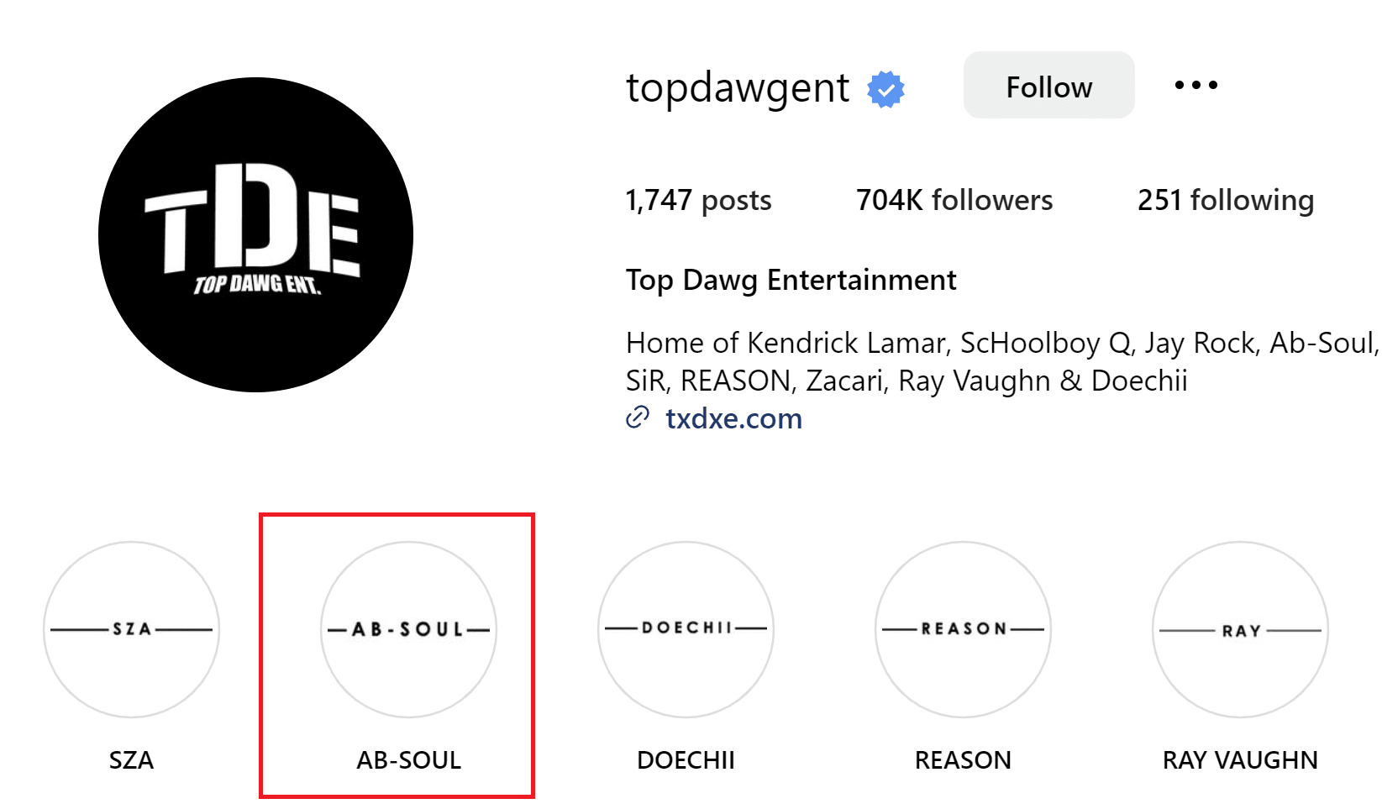The height and width of the screenshot is (809, 1382).
Task: Open the TDE profile picture
Action: click(255, 234)
